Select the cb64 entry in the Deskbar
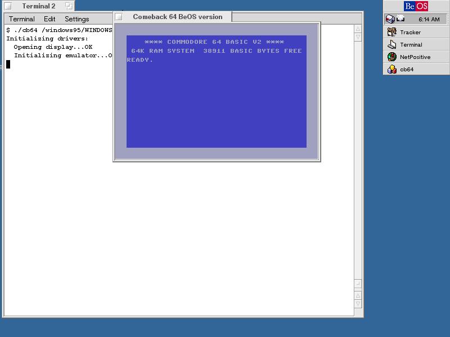This screenshot has height=337, width=450. click(x=416, y=69)
